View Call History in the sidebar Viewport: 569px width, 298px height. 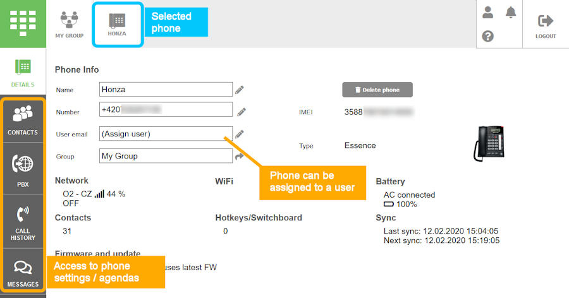[23, 222]
